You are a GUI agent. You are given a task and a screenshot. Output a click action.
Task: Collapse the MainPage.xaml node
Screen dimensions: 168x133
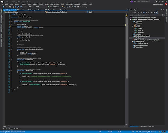[x=132, y=42]
